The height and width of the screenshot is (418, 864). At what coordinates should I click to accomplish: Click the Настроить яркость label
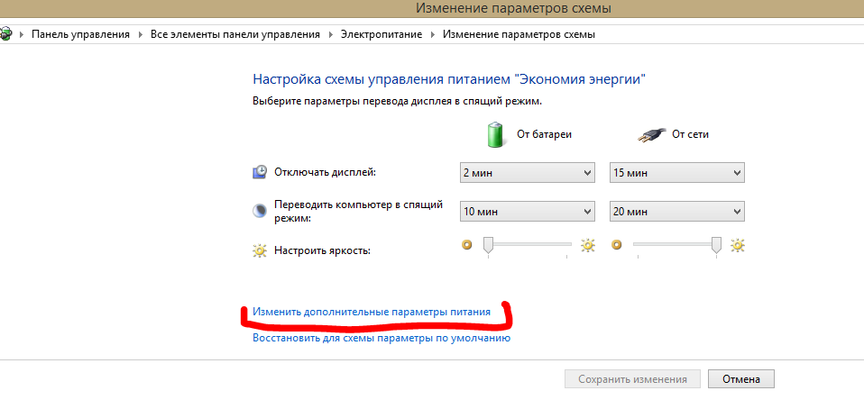coord(322,250)
